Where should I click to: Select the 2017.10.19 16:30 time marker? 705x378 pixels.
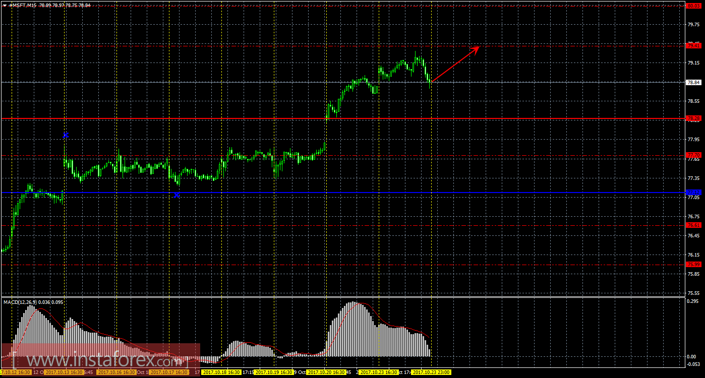pos(274,372)
